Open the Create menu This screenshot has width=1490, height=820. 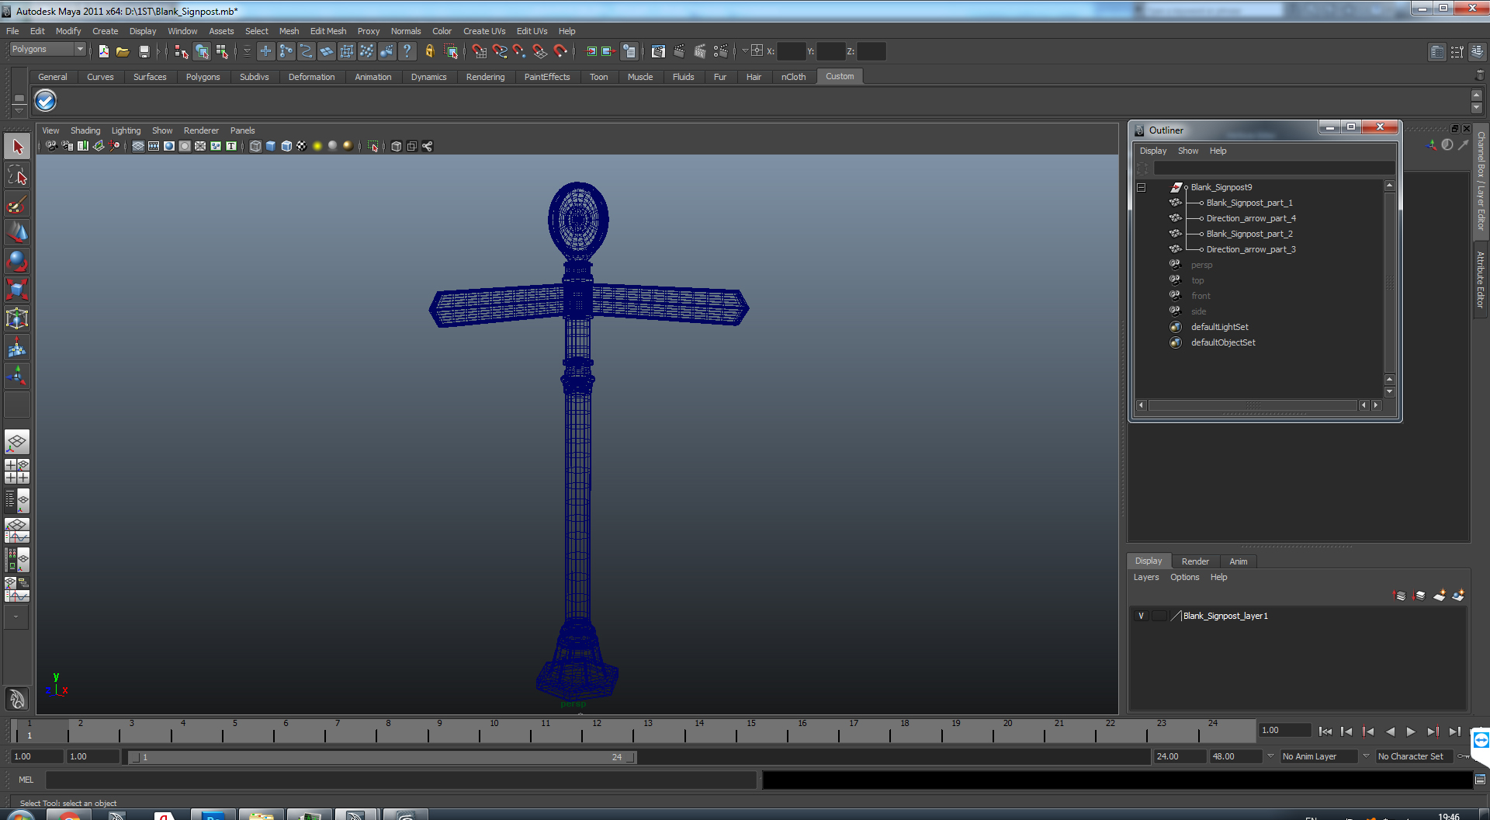point(105,31)
